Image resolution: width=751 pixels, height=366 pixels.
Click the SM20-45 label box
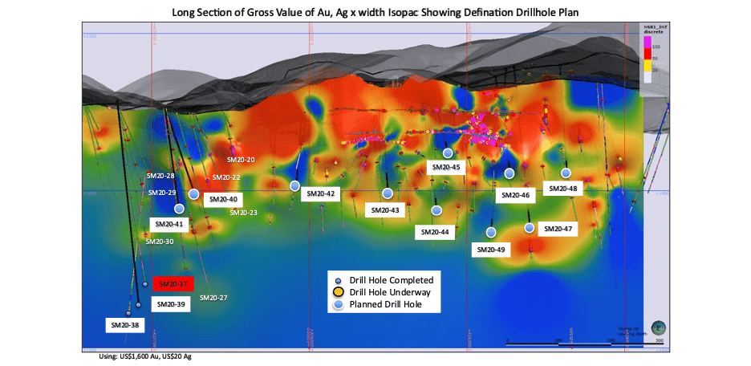pyautogui.click(x=446, y=168)
